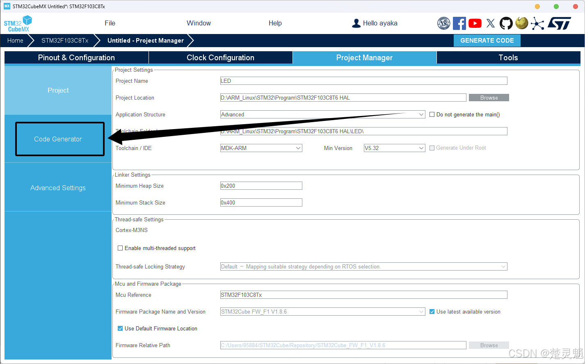This screenshot has width=585, height=364.
Task: Open the Window menu
Action: click(x=199, y=23)
